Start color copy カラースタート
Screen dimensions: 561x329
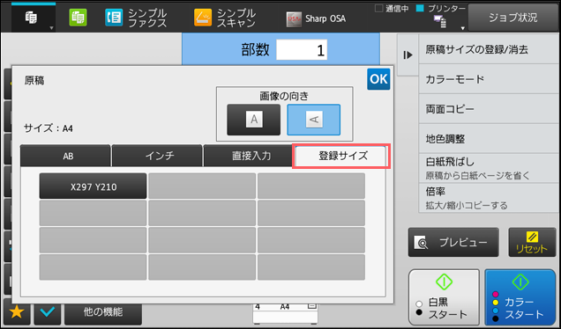[x=520, y=296]
